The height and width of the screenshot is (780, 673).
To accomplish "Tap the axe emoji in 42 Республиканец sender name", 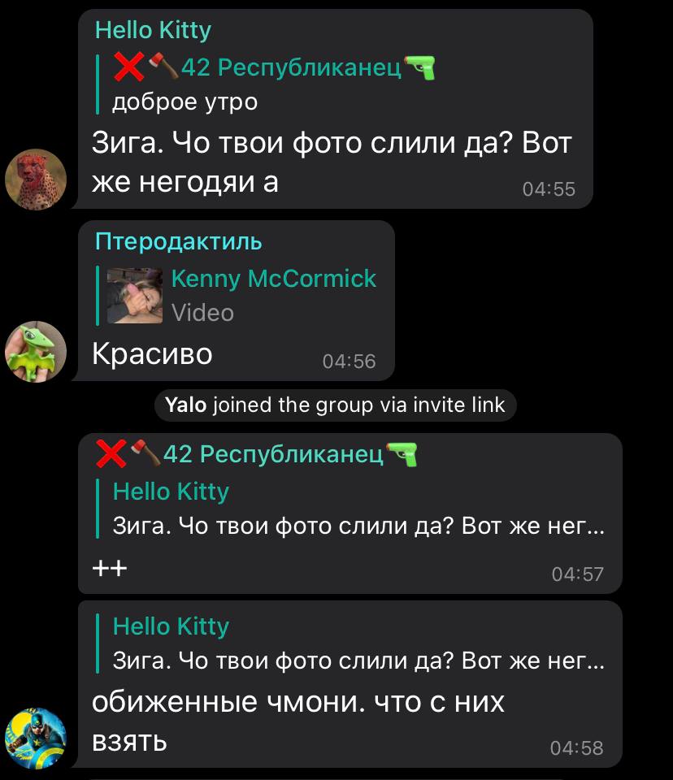I will click(145, 453).
